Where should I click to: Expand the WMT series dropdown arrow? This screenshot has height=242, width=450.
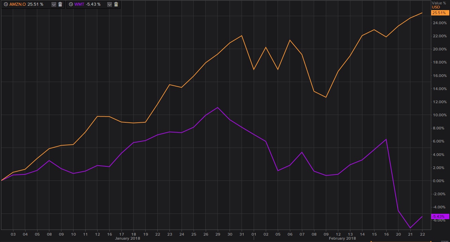[109, 4]
